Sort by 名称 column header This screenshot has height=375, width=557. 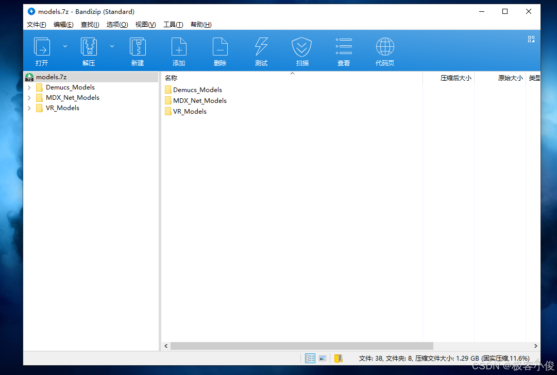171,78
